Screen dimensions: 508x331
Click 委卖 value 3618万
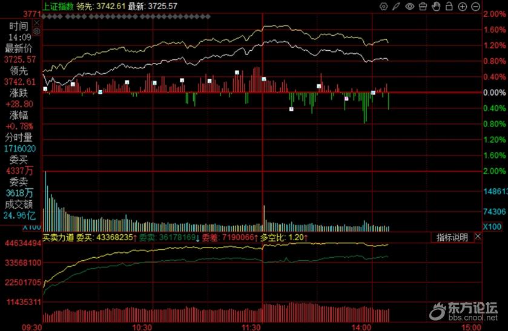click(x=20, y=193)
